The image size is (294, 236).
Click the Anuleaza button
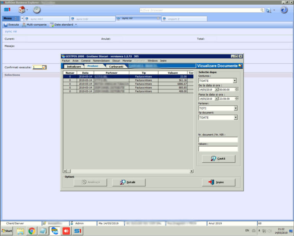(90, 182)
